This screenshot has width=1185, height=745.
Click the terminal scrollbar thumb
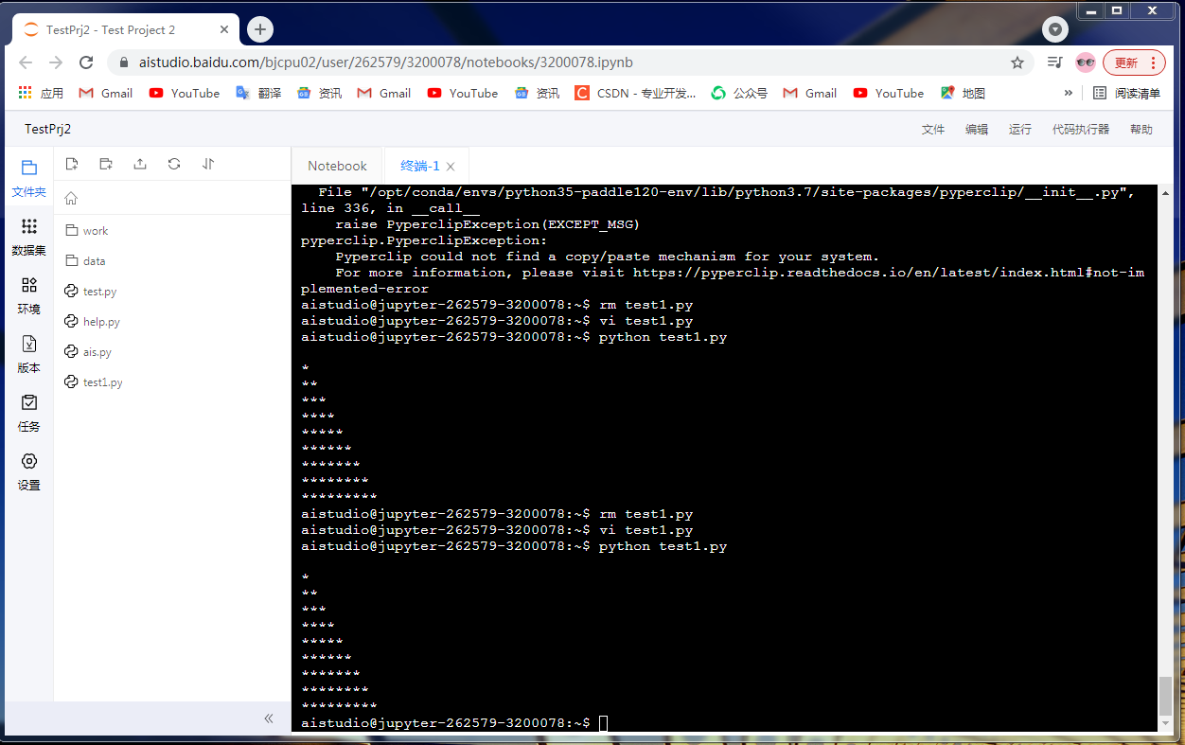click(x=1166, y=697)
